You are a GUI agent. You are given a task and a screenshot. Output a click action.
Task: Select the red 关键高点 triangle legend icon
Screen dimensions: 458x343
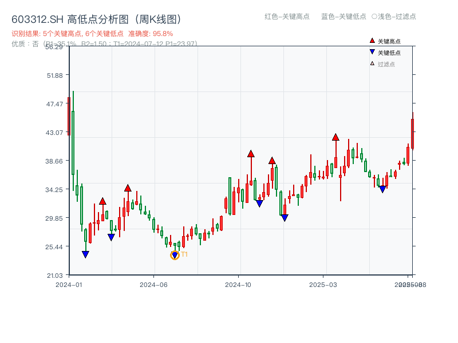coord(372,40)
